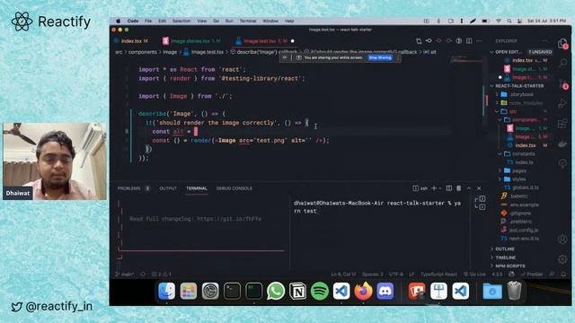Screen dimensions: 575x323
Task: Click the editor minimap
Action: coord(466,59)
